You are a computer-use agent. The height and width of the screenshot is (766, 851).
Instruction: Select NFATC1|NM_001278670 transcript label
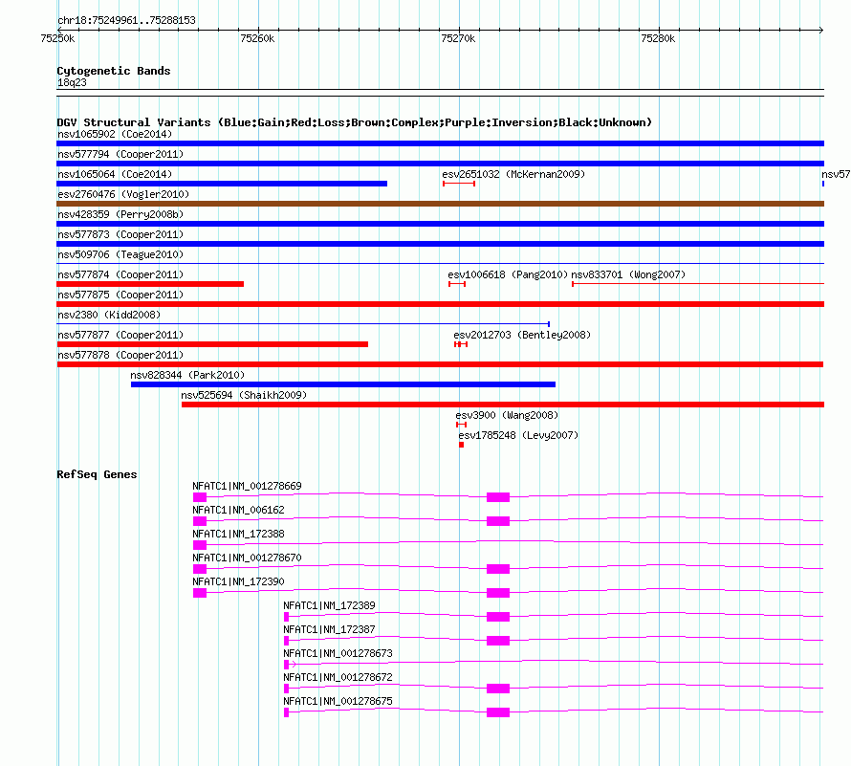[247, 558]
